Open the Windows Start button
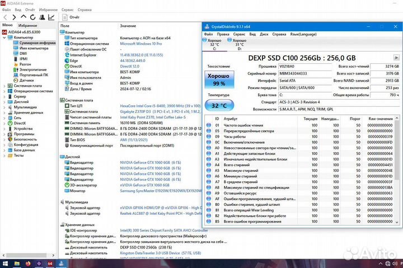The image size is (403, 268). point(5,264)
